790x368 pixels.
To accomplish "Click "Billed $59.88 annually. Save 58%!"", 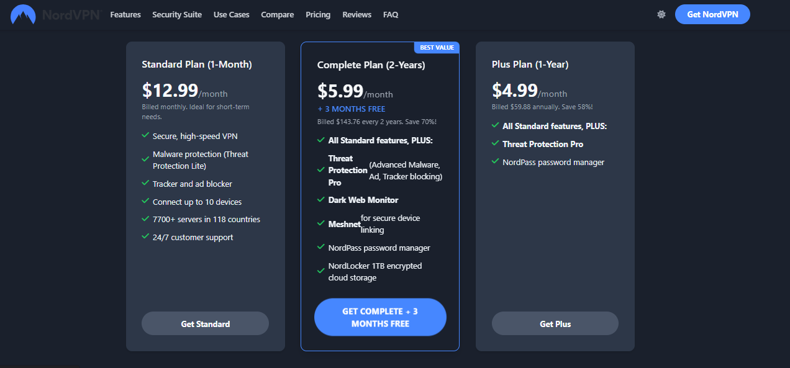I will tap(542, 107).
